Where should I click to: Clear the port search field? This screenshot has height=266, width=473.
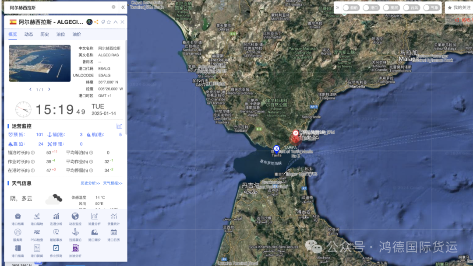(x=113, y=7)
